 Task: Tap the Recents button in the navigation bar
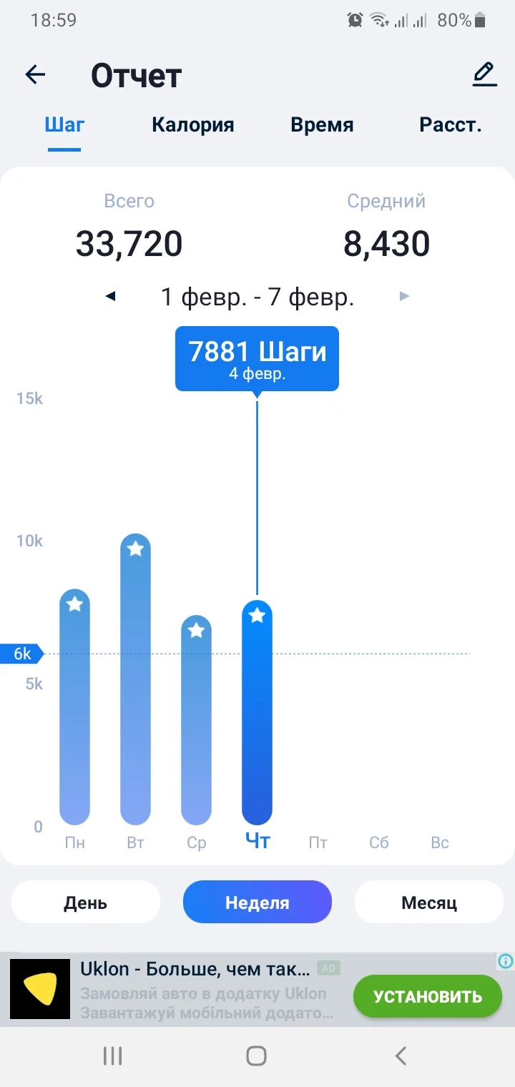(x=112, y=1055)
